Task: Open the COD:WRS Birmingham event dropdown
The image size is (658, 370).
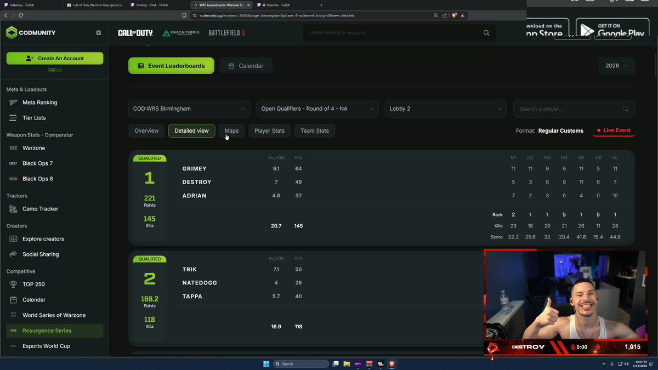Action: coord(189,109)
